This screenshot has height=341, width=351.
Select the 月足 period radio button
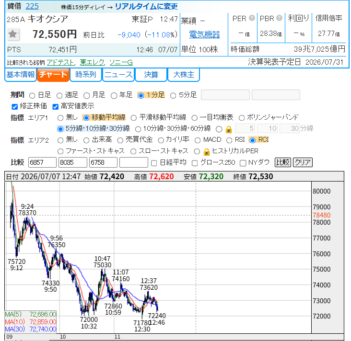[87, 96]
